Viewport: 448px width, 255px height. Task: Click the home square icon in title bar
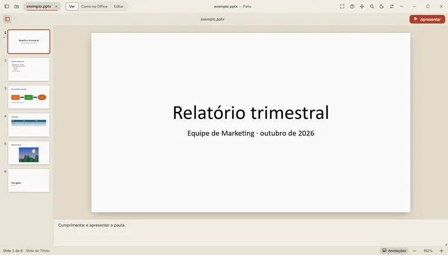[x=7, y=6]
